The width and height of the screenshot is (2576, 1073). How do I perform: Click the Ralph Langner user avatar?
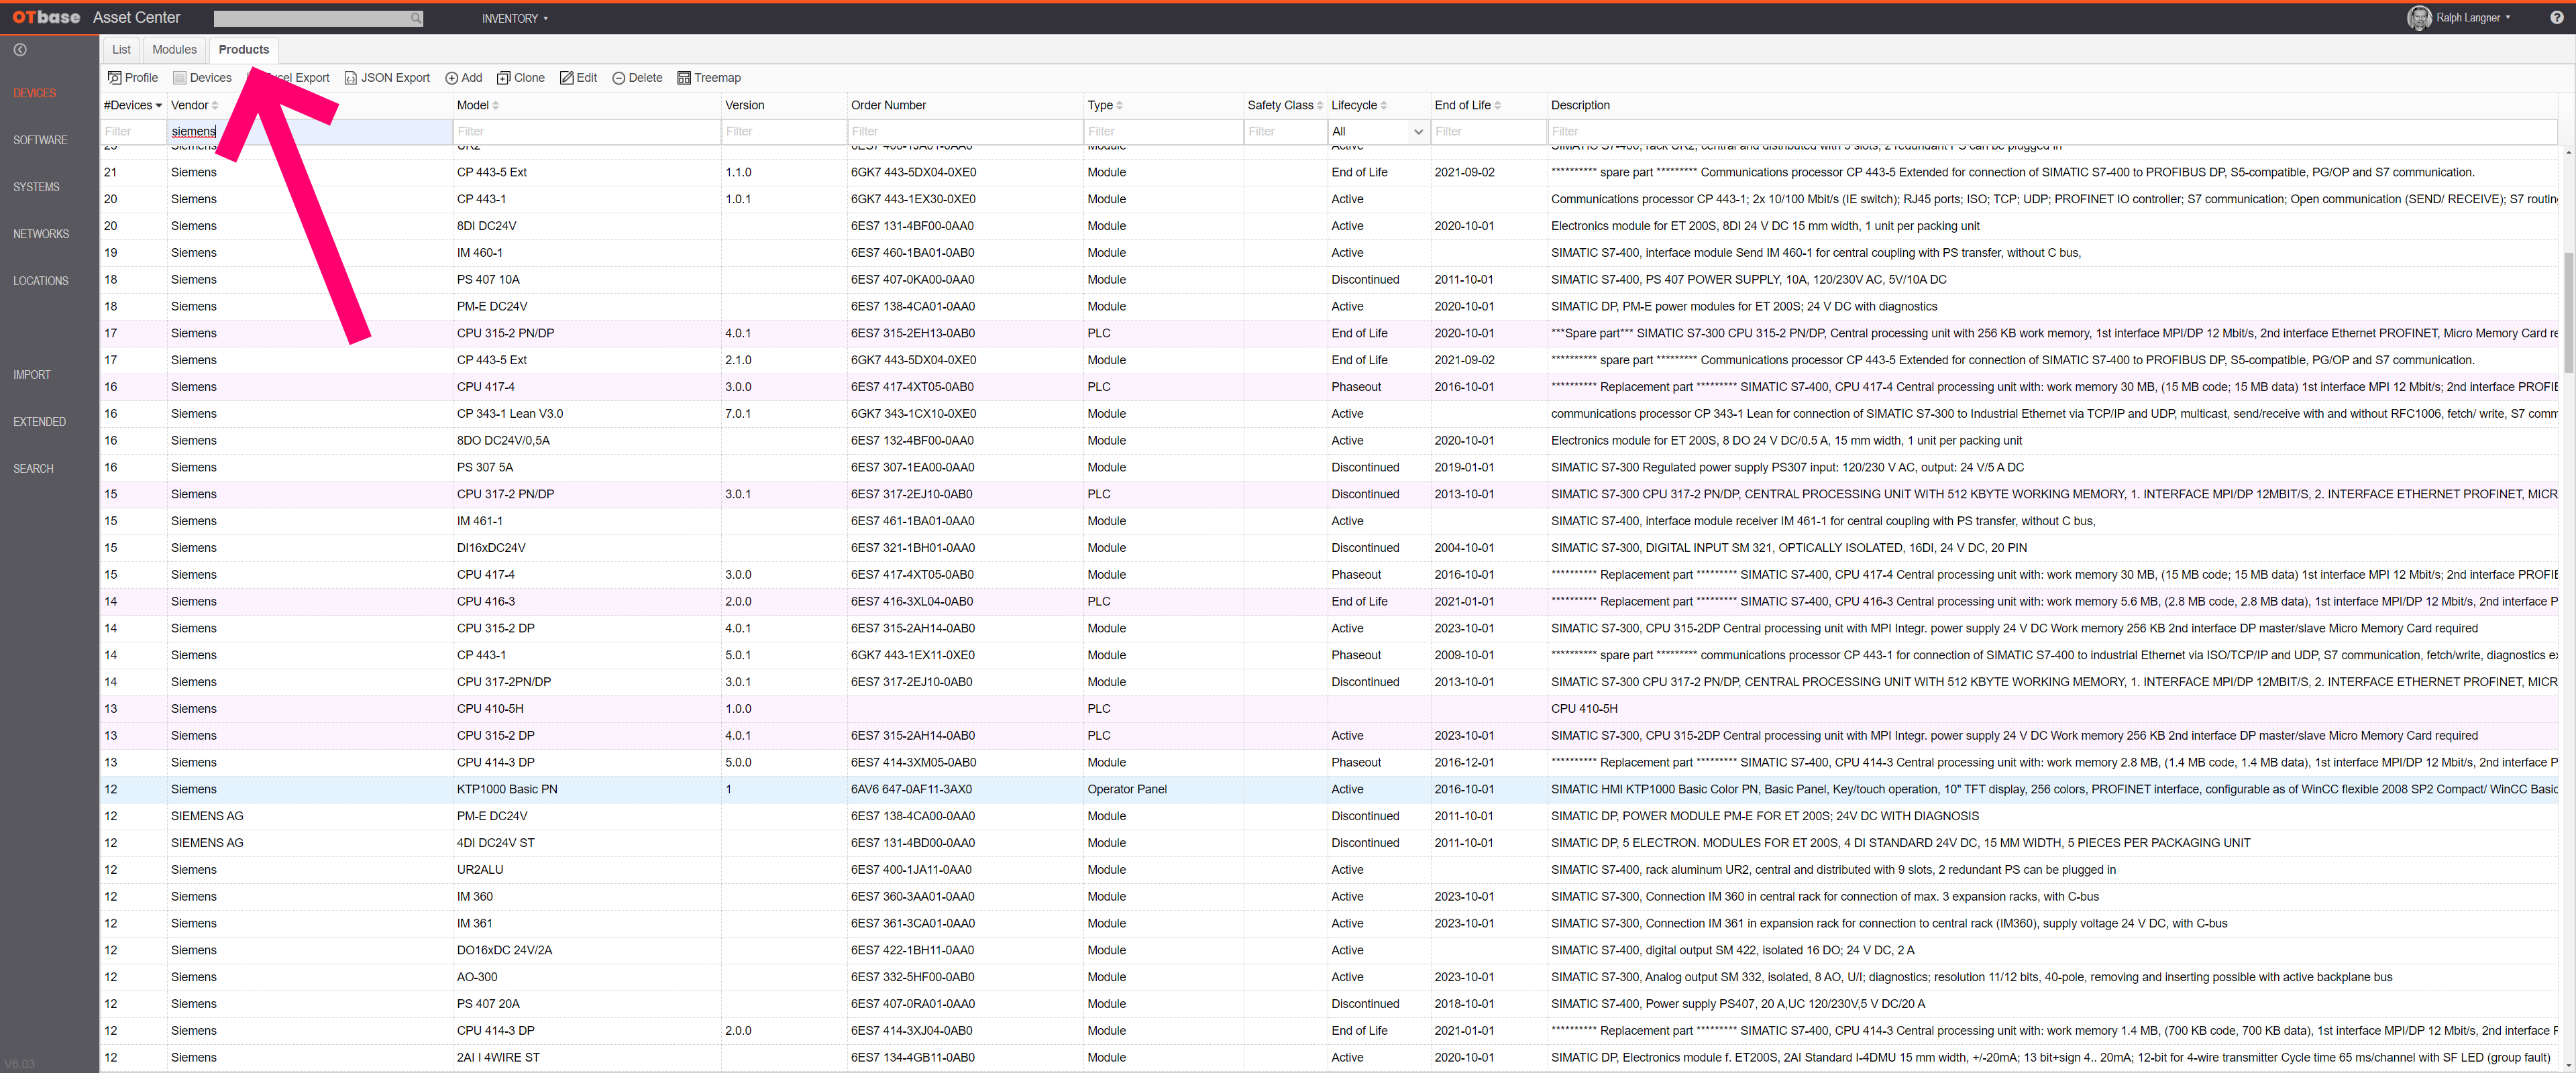tap(2418, 18)
